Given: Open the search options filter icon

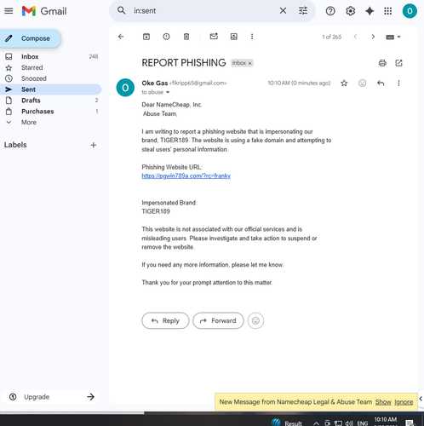Looking at the screenshot, I should (303, 11).
